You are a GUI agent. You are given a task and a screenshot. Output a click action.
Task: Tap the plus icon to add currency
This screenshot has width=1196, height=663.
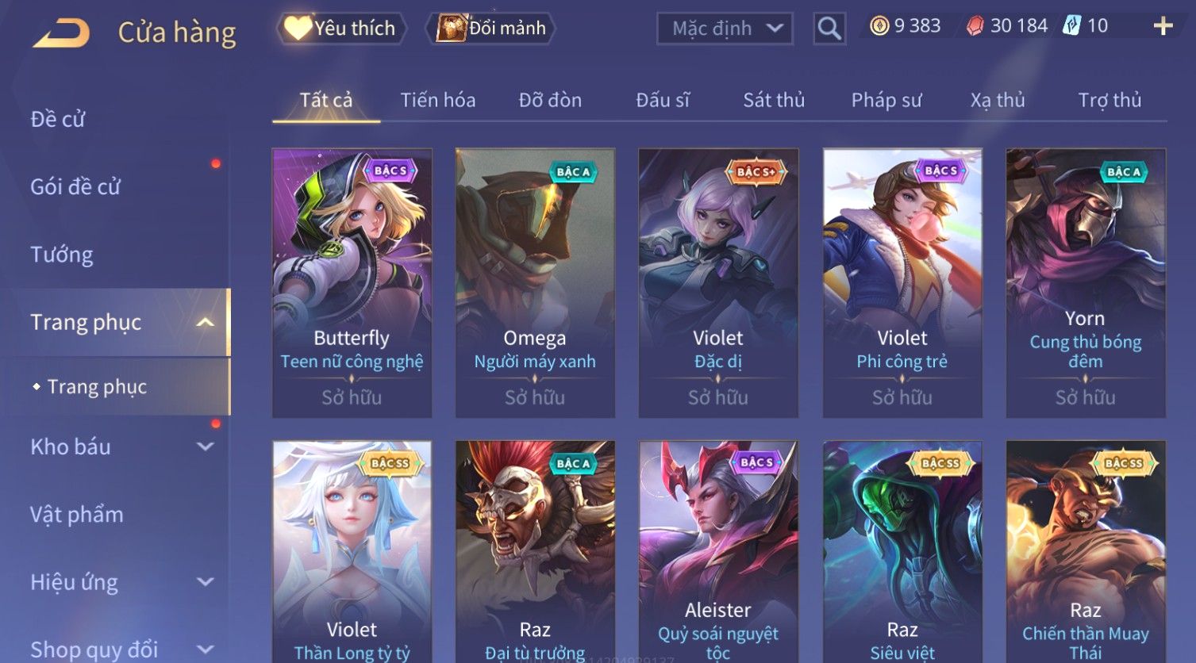(x=1163, y=26)
